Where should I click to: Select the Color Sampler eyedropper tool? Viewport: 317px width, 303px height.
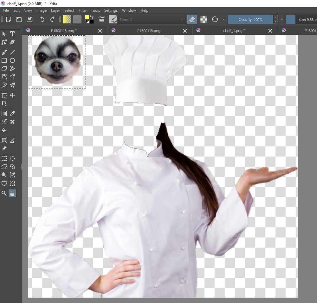(12, 114)
